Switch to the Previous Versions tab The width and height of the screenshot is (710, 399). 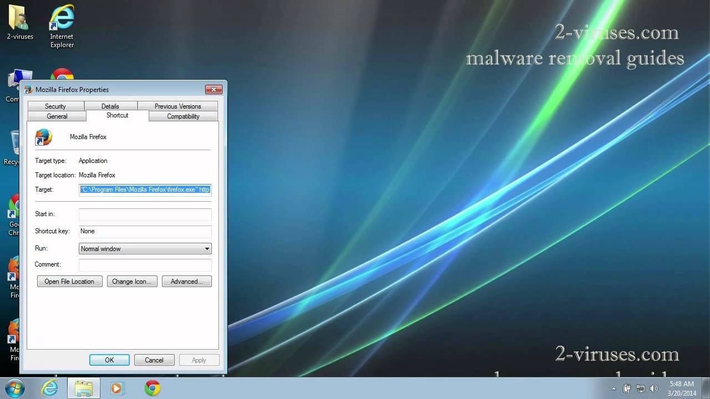[x=178, y=106]
